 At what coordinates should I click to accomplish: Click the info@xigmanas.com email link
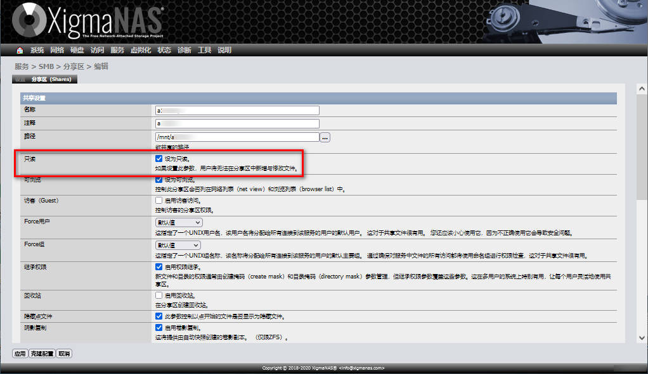363,367
